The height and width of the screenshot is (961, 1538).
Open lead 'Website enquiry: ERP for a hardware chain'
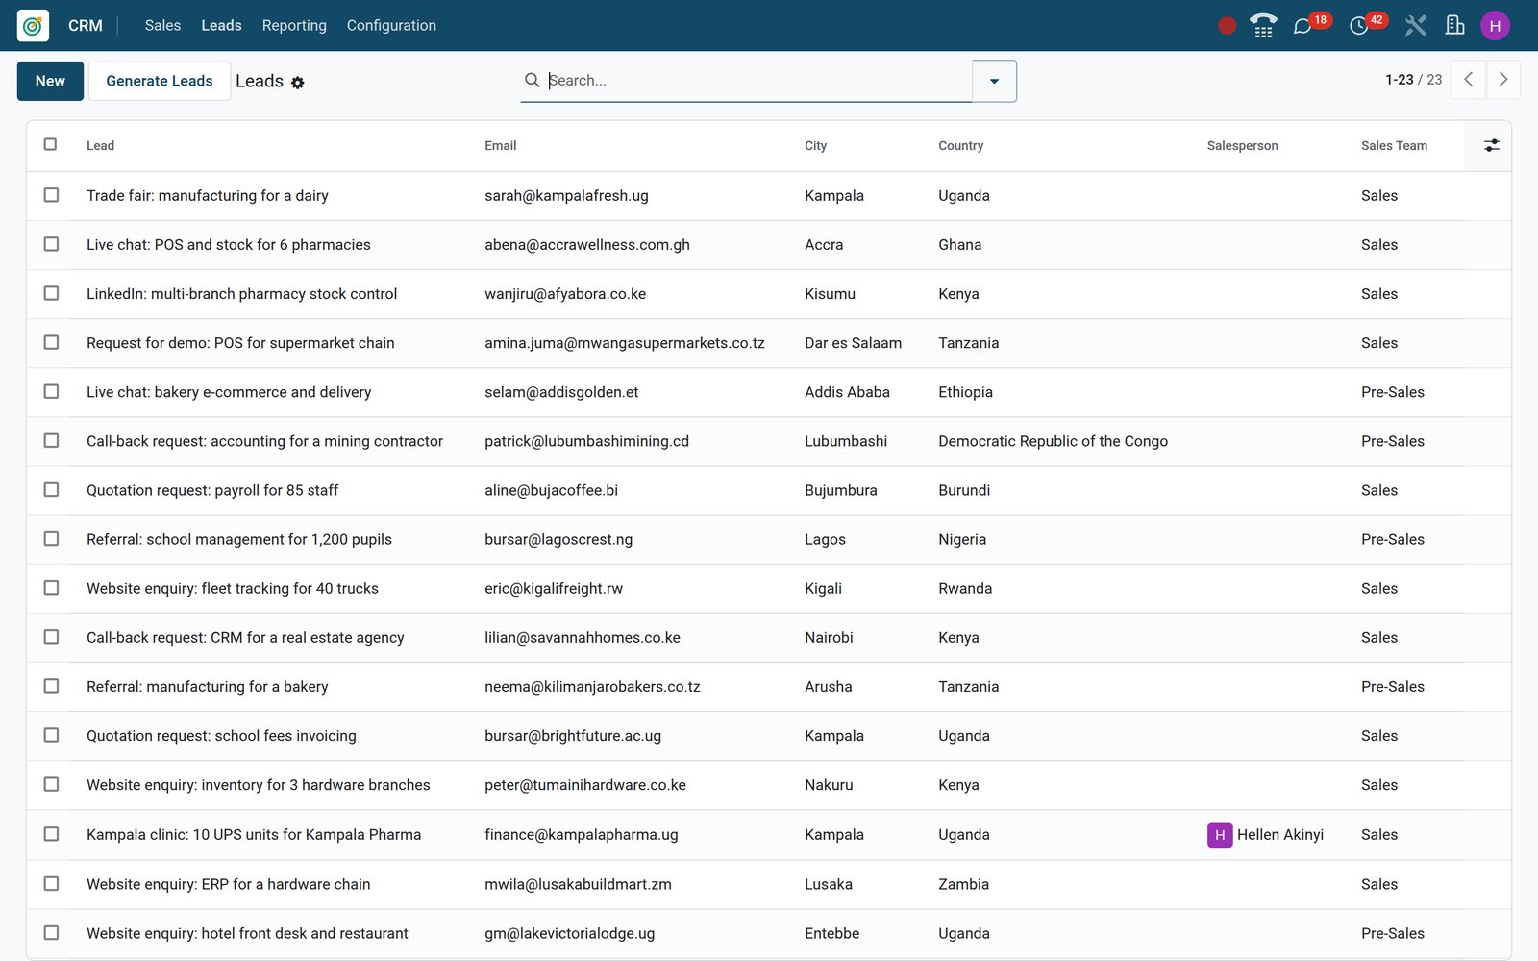(228, 884)
